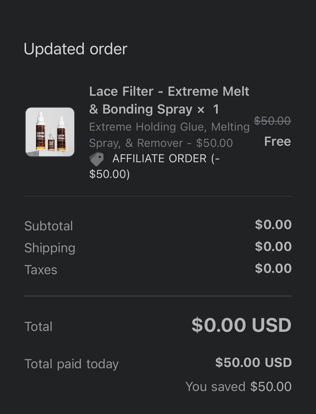
Task: Click the Subtotal label
Action: point(49,226)
